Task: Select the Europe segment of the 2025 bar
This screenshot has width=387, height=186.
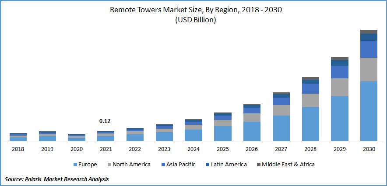Action: click(223, 133)
